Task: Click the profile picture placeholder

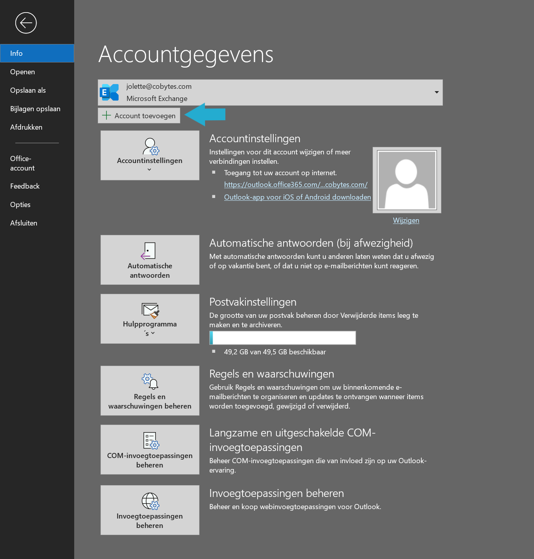Action: pos(406,180)
